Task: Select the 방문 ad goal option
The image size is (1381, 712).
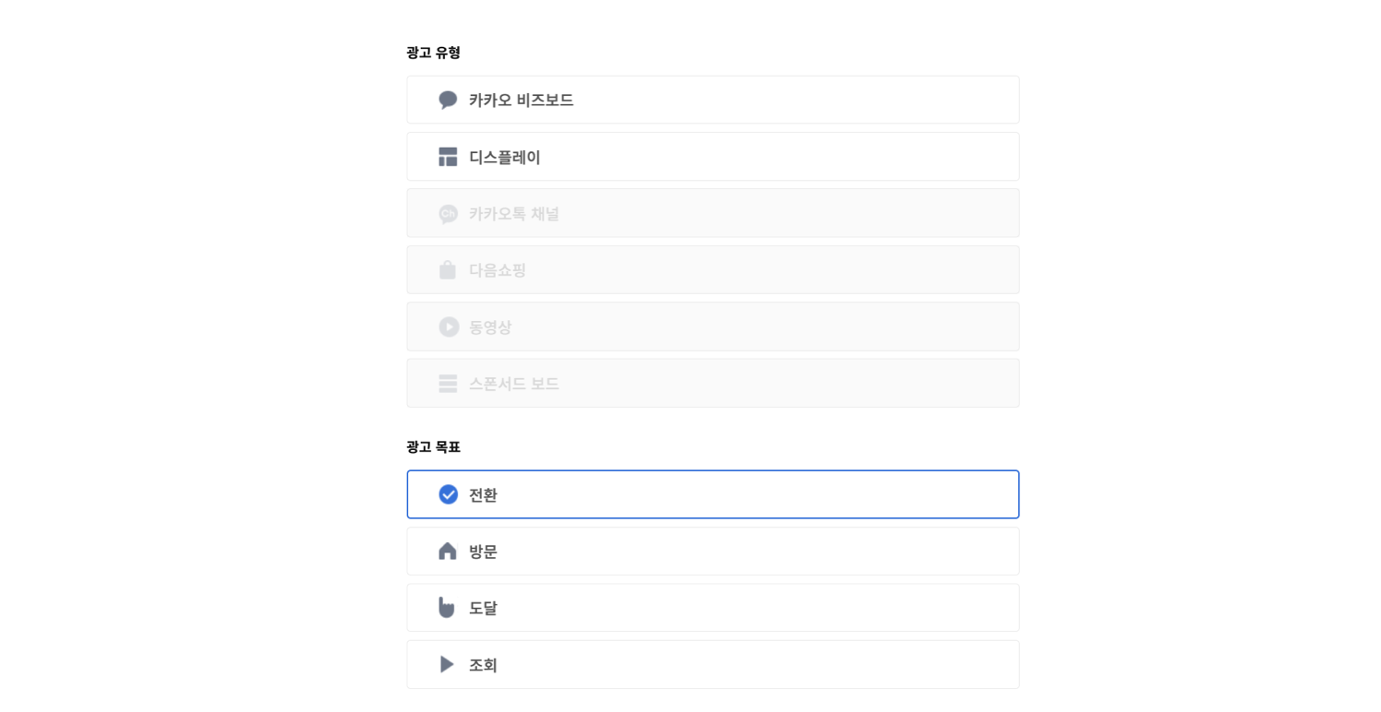Action: [x=713, y=551]
